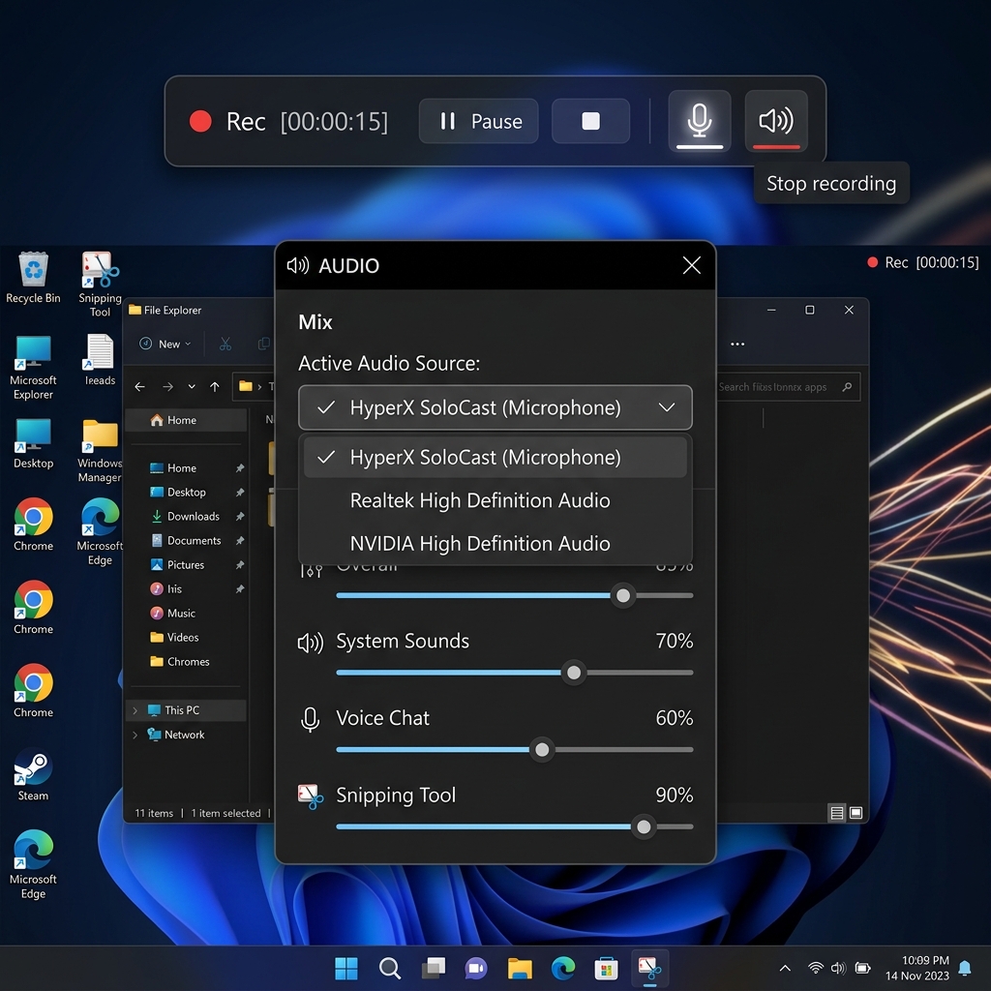Viewport: 991px width, 991px height.
Task: Open Chromes folder in File Explorer sidebar
Action: click(x=188, y=661)
